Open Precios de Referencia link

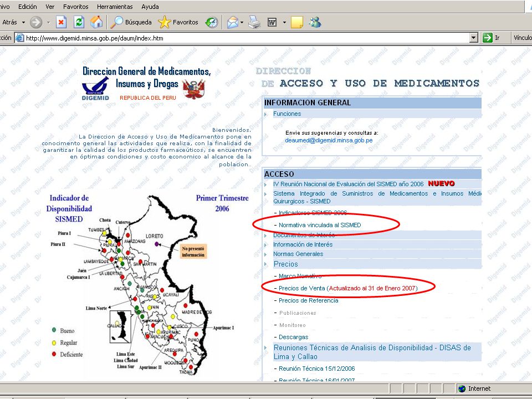click(x=309, y=300)
